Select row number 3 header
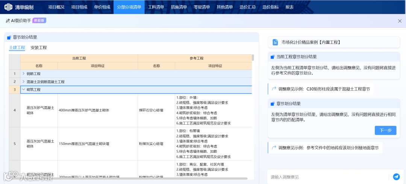 click(15, 89)
